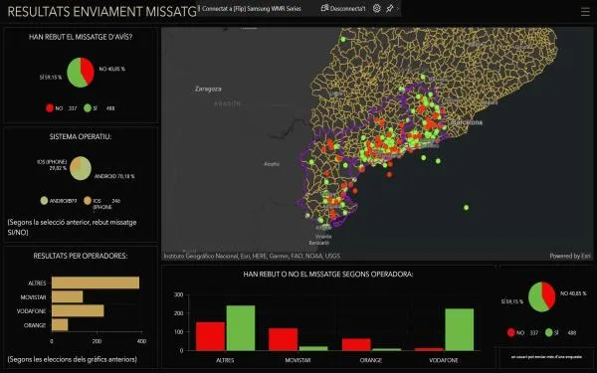Click the red ORANGE bar in the HAN REBUT O NO chart

click(x=356, y=344)
